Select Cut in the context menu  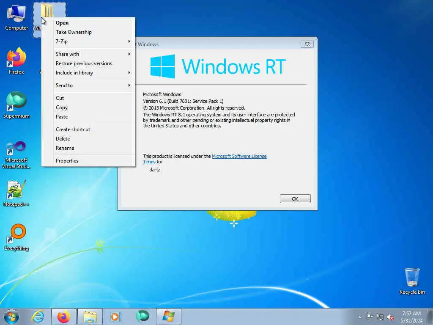[88, 98]
